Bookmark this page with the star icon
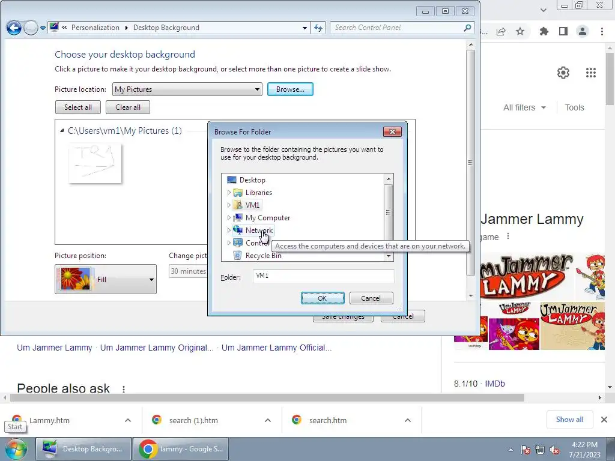 pos(520,31)
